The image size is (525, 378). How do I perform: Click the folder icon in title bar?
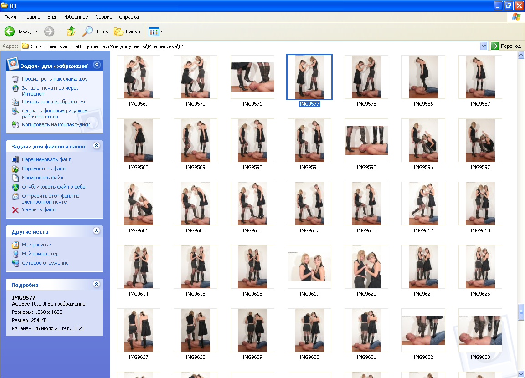(5, 5)
